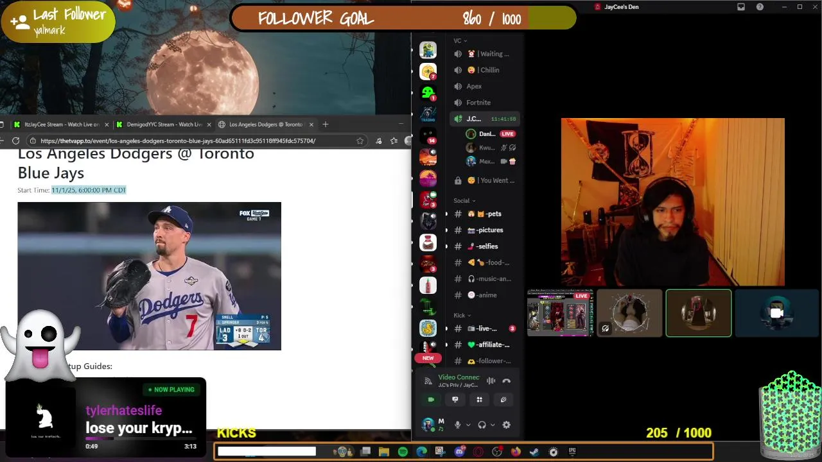Open the -food- text channel
The height and width of the screenshot is (462, 822).
pos(485,262)
